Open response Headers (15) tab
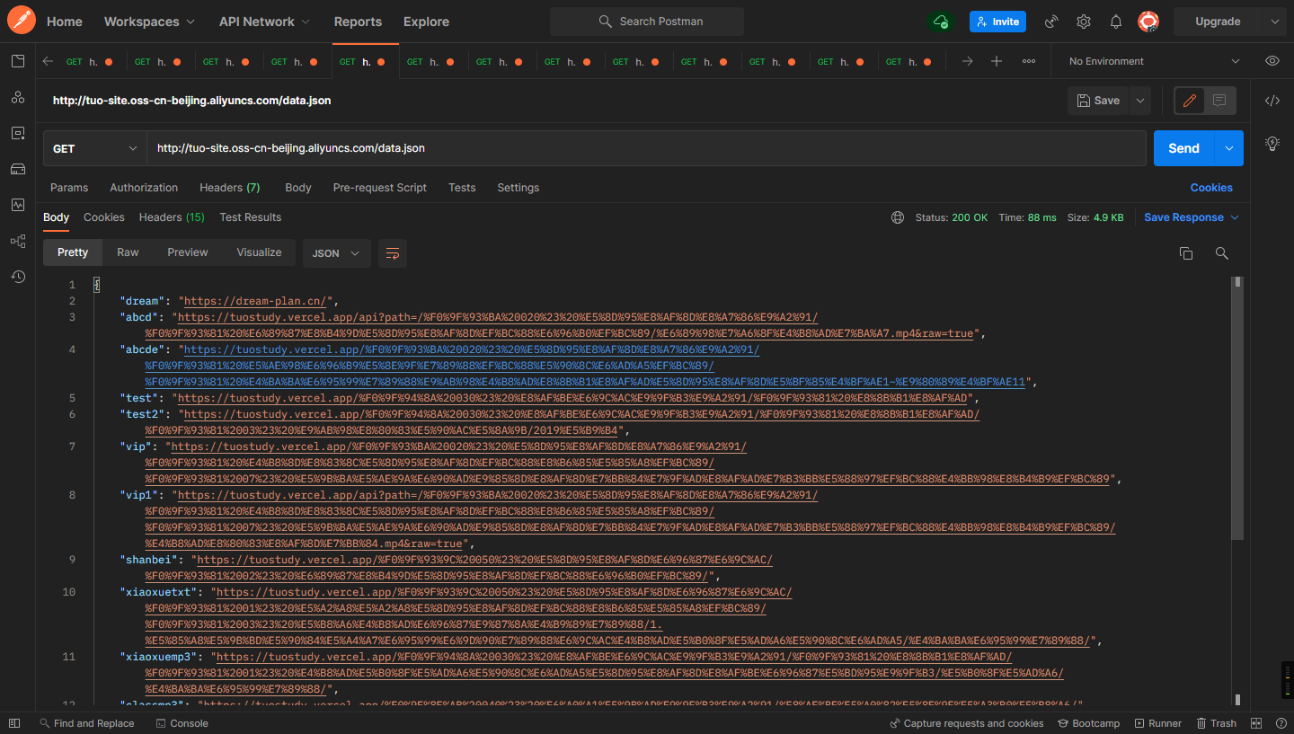This screenshot has height=734, width=1294. tap(172, 217)
